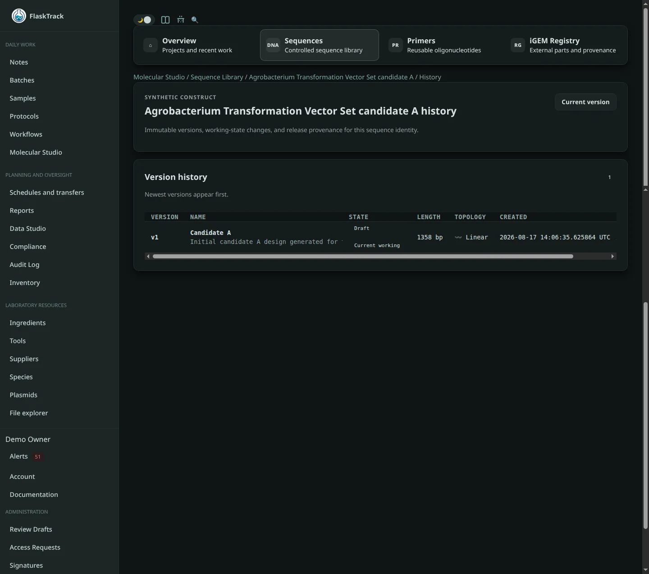649x574 pixels.
Task: Switch to the Primers tab
Action: [442, 45]
